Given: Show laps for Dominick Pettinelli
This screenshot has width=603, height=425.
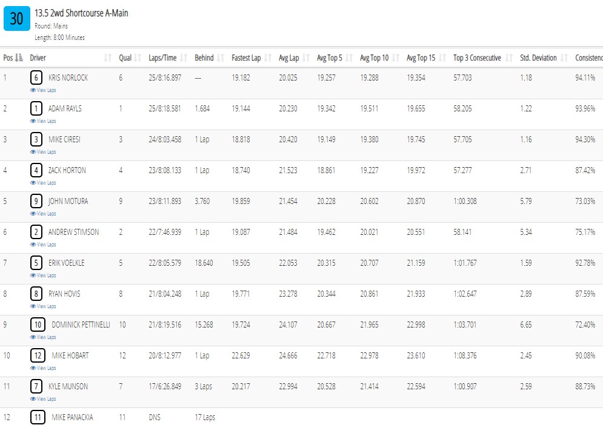Looking at the screenshot, I should point(43,337).
